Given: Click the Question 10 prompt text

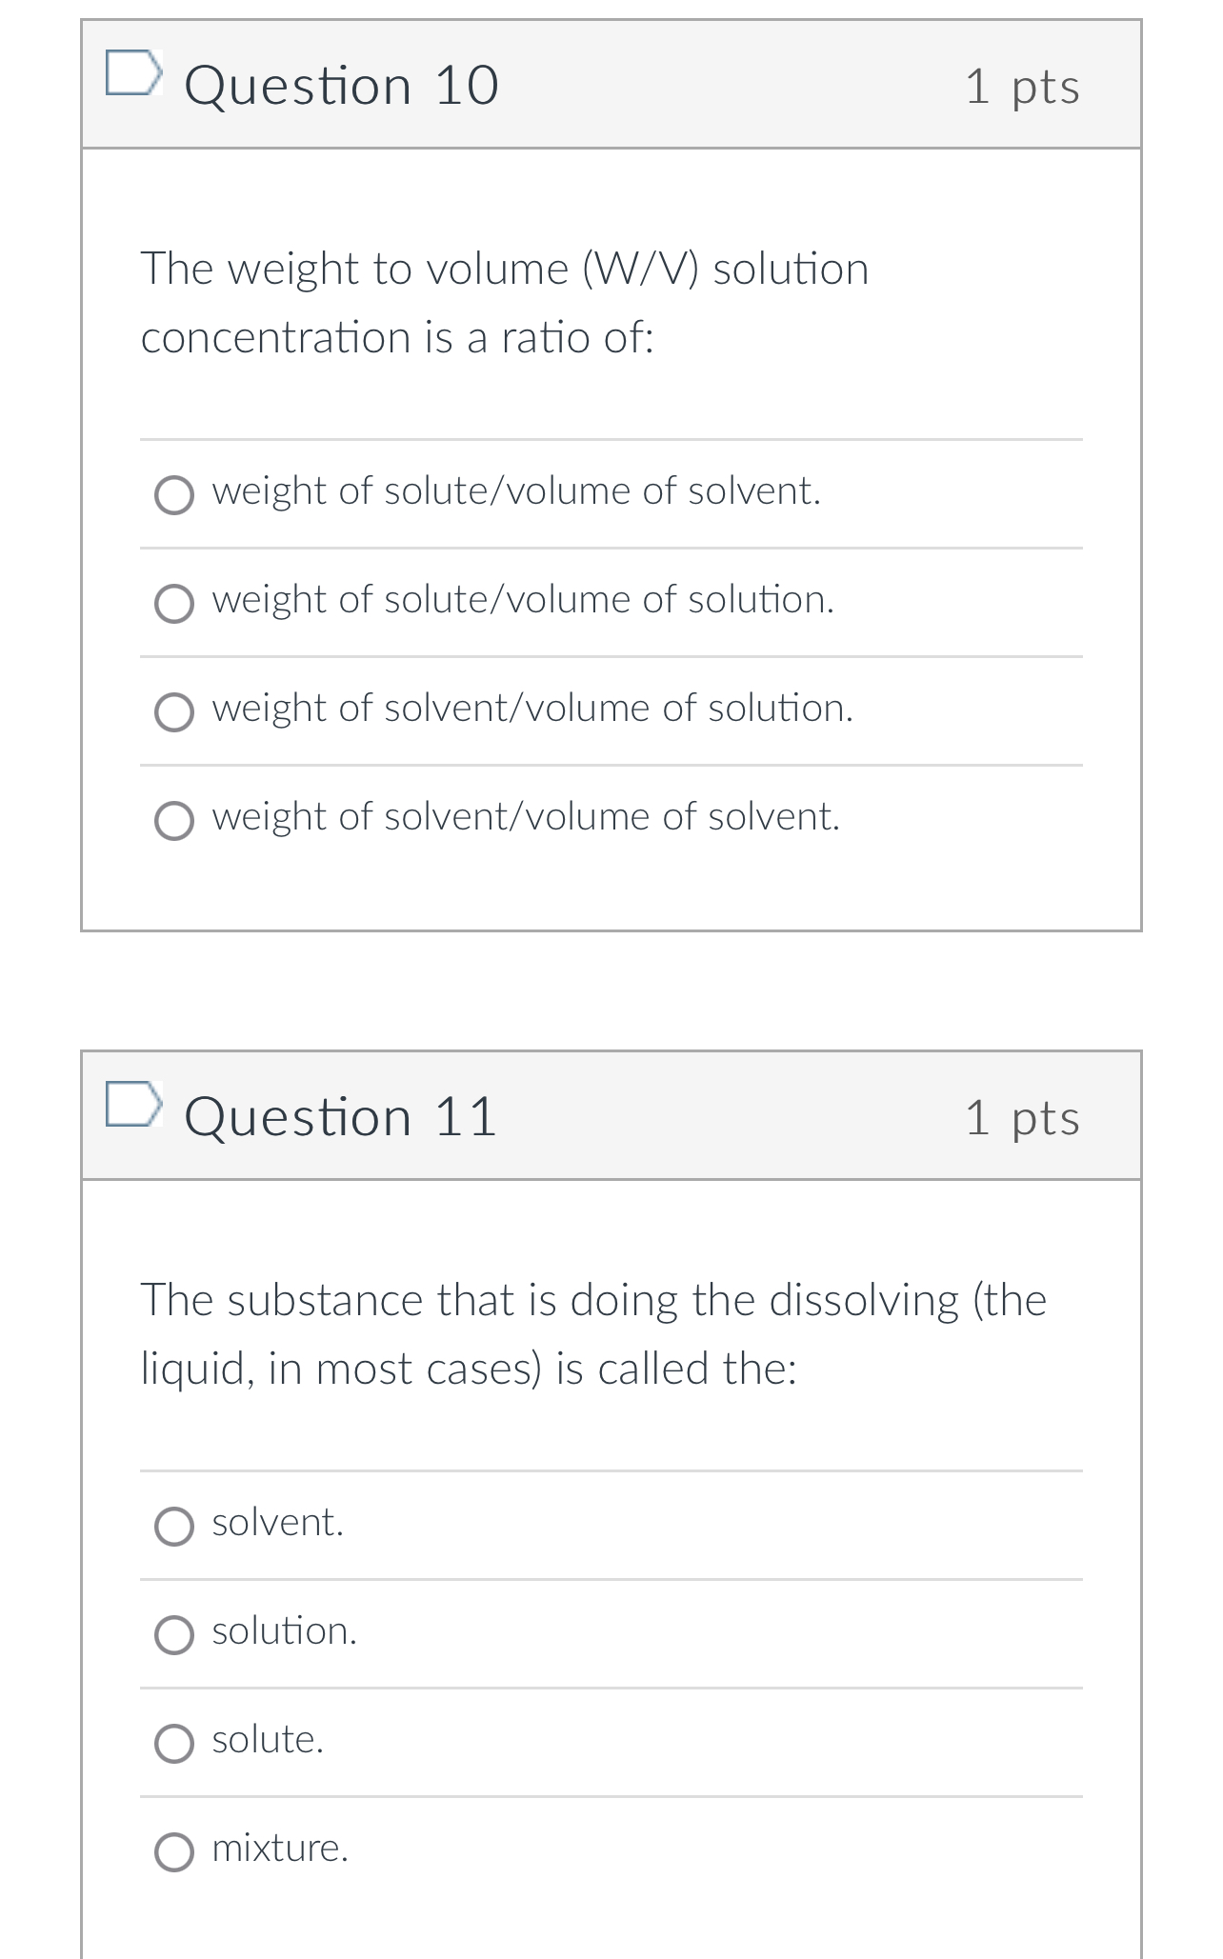Looking at the screenshot, I should pyautogui.click(x=504, y=301).
